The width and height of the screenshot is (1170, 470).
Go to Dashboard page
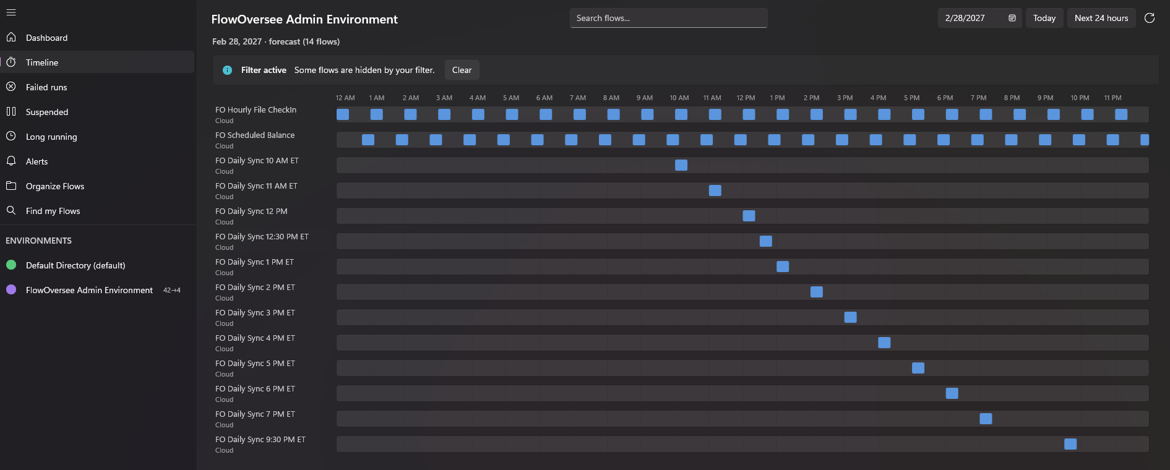click(97, 38)
